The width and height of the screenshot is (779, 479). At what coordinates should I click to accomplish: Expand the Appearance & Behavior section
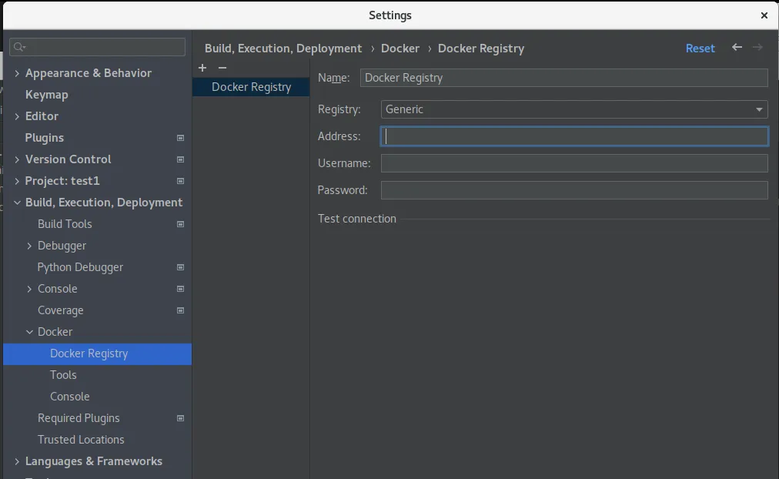(17, 73)
